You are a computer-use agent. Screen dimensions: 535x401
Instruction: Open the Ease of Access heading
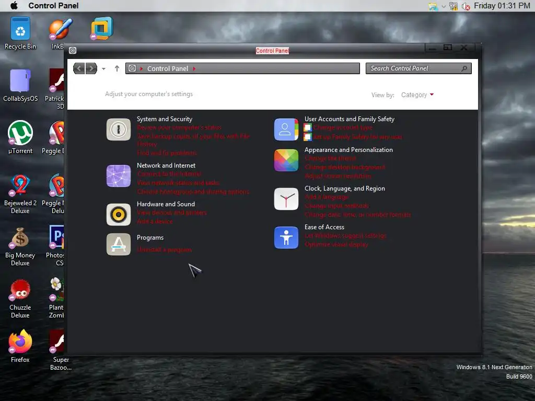(x=324, y=227)
